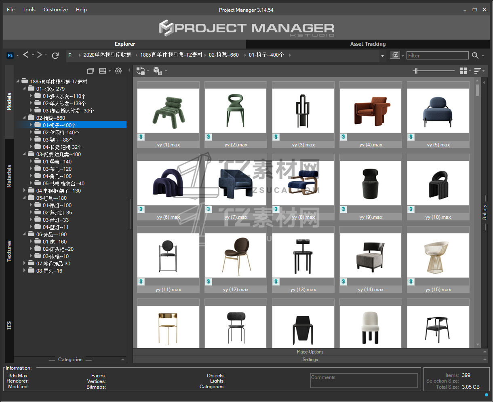Select tree folder 01-吊灯--100
Image resolution: width=493 pixels, height=402 pixels.
(x=57, y=205)
